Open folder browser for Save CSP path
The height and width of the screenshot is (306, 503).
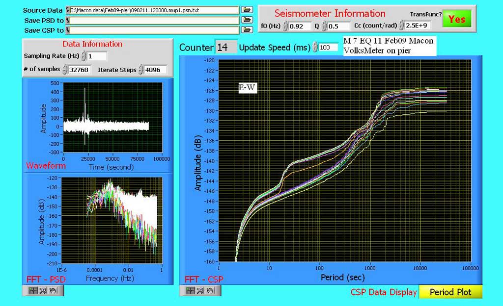pyautogui.click(x=247, y=30)
